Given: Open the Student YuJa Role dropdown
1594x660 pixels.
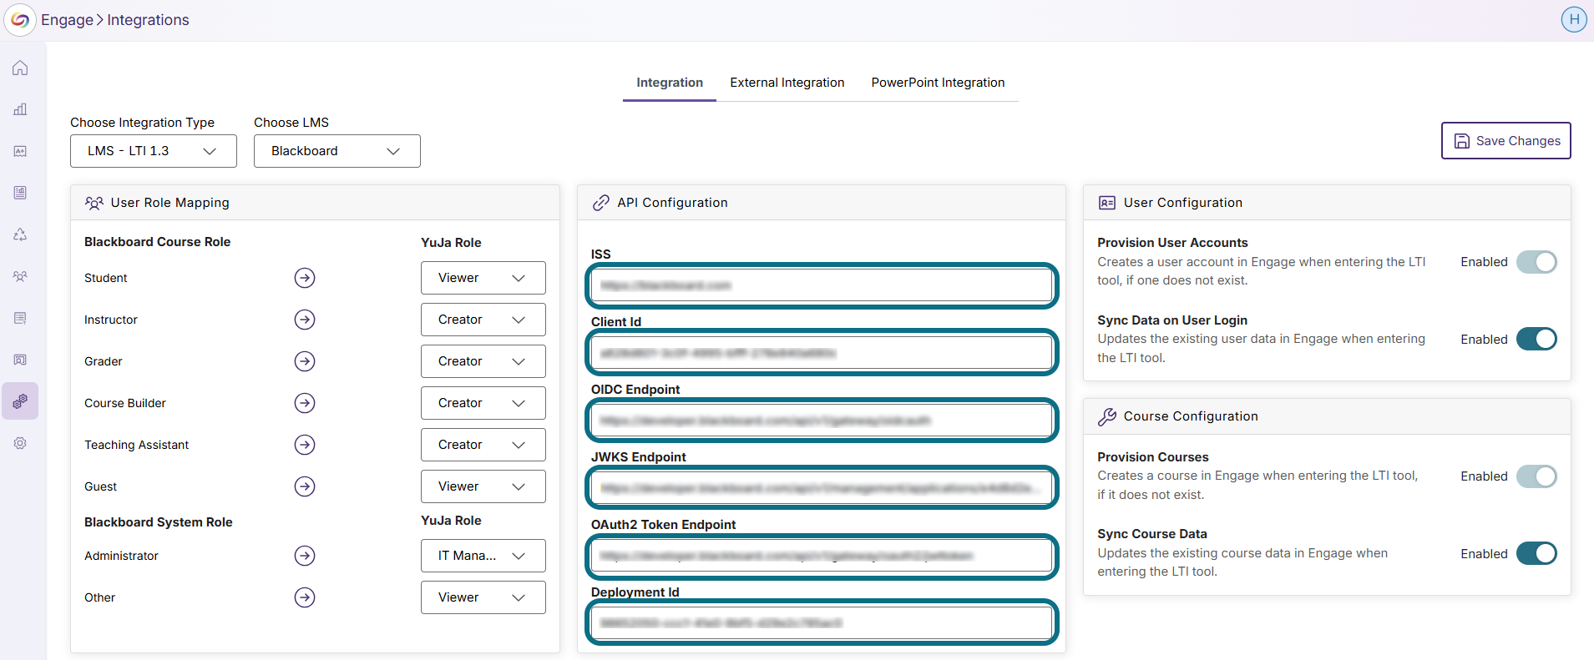Looking at the screenshot, I should pyautogui.click(x=483, y=278).
